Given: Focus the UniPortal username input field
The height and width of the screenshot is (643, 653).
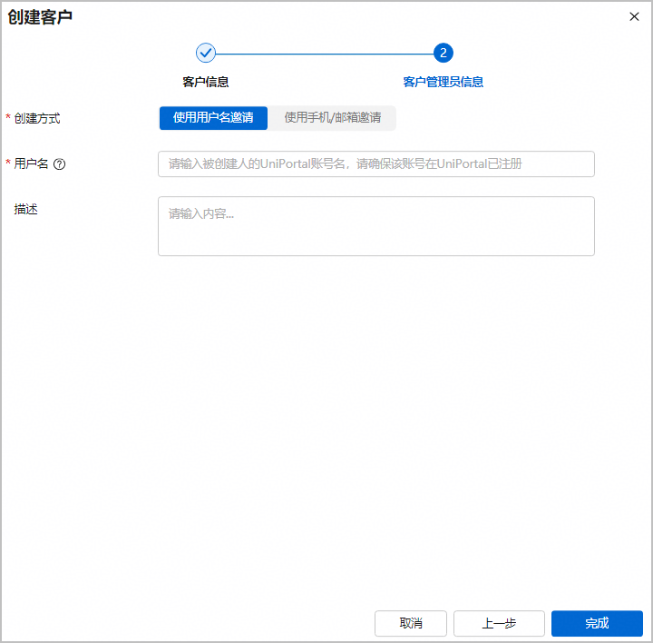Looking at the screenshot, I should pyautogui.click(x=376, y=163).
